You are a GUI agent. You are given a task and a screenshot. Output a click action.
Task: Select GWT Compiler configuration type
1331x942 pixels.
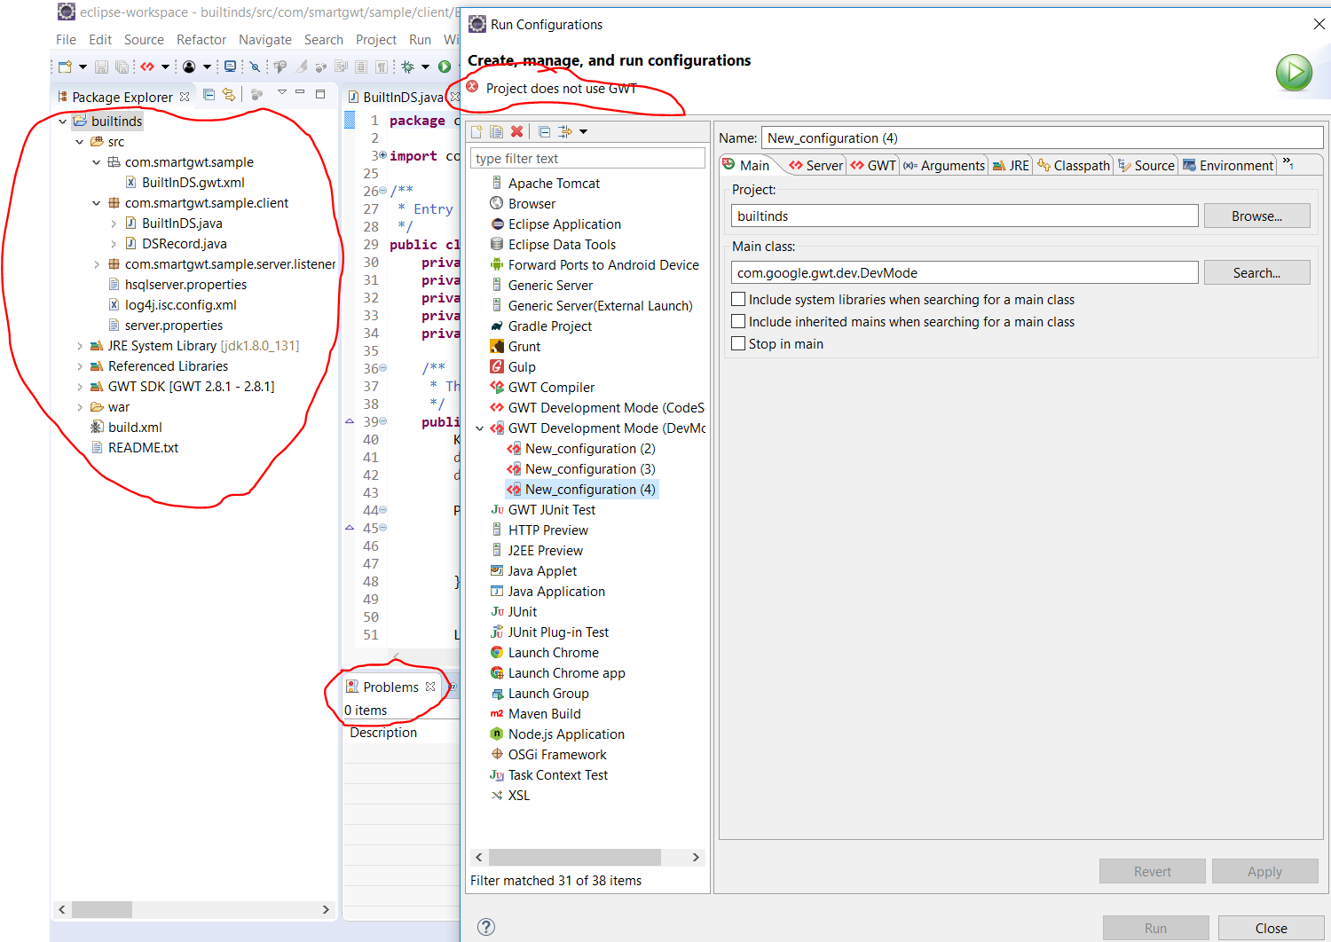pyautogui.click(x=551, y=388)
